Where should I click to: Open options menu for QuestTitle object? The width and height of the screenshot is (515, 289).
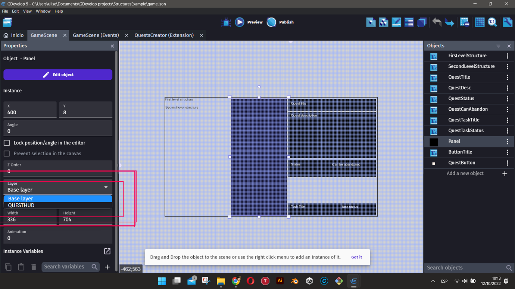coord(507,77)
